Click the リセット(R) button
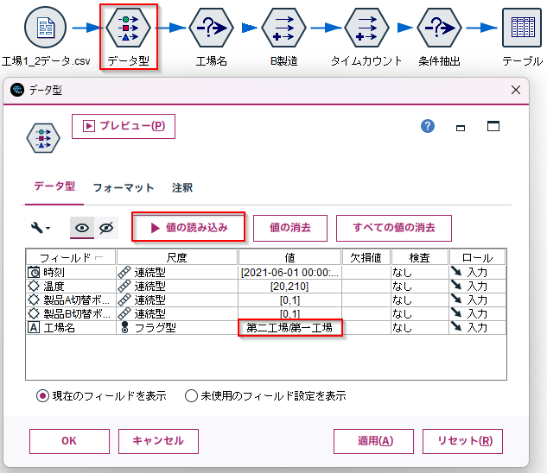This screenshot has width=547, height=473. (462, 441)
